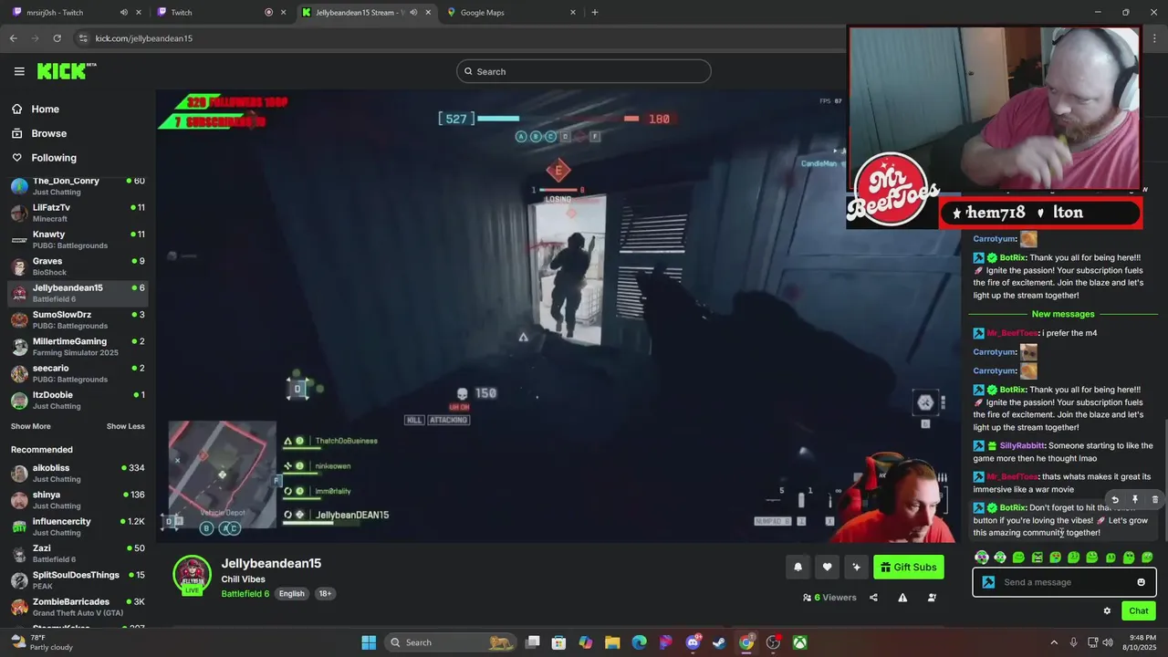This screenshot has width=1168, height=657.
Task: Switch to the Twitch tab
Action: pyautogui.click(x=219, y=12)
